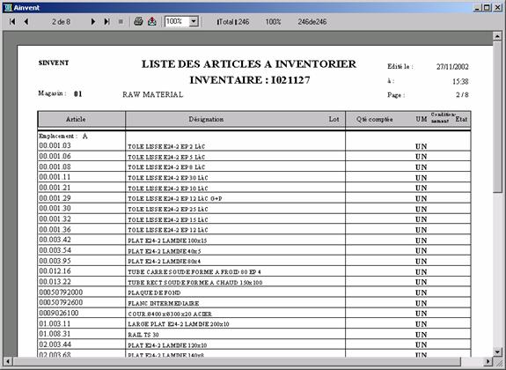Click the vertical scrollbar thumb
This screenshot has height=370, width=506.
click(x=497, y=116)
